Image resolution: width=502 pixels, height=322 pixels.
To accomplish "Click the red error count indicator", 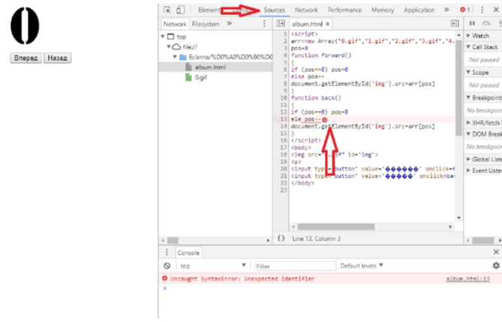I will (465, 10).
